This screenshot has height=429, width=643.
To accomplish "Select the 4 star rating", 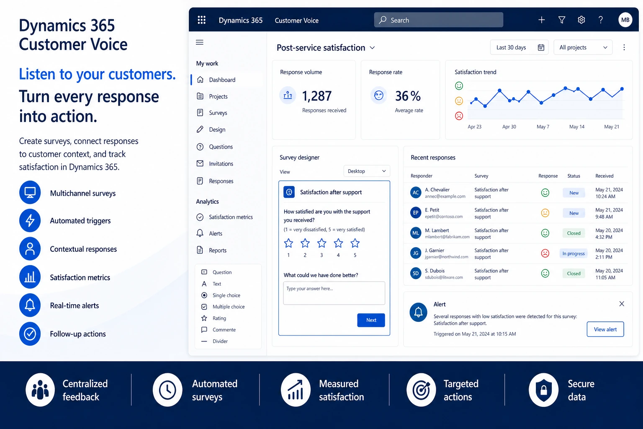I will (x=338, y=243).
